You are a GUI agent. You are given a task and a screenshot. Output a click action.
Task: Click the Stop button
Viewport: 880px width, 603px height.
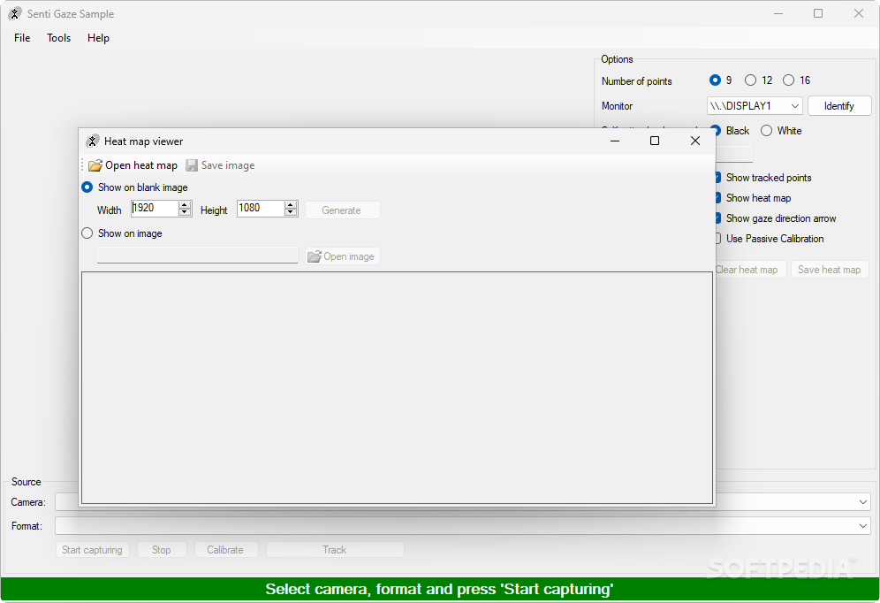[x=162, y=550]
